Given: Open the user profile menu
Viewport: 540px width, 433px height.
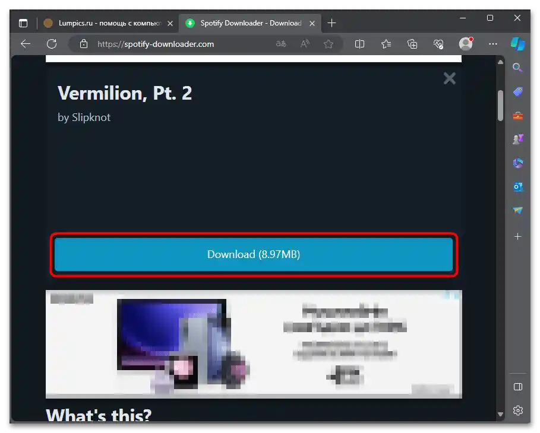Looking at the screenshot, I should [x=466, y=44].
